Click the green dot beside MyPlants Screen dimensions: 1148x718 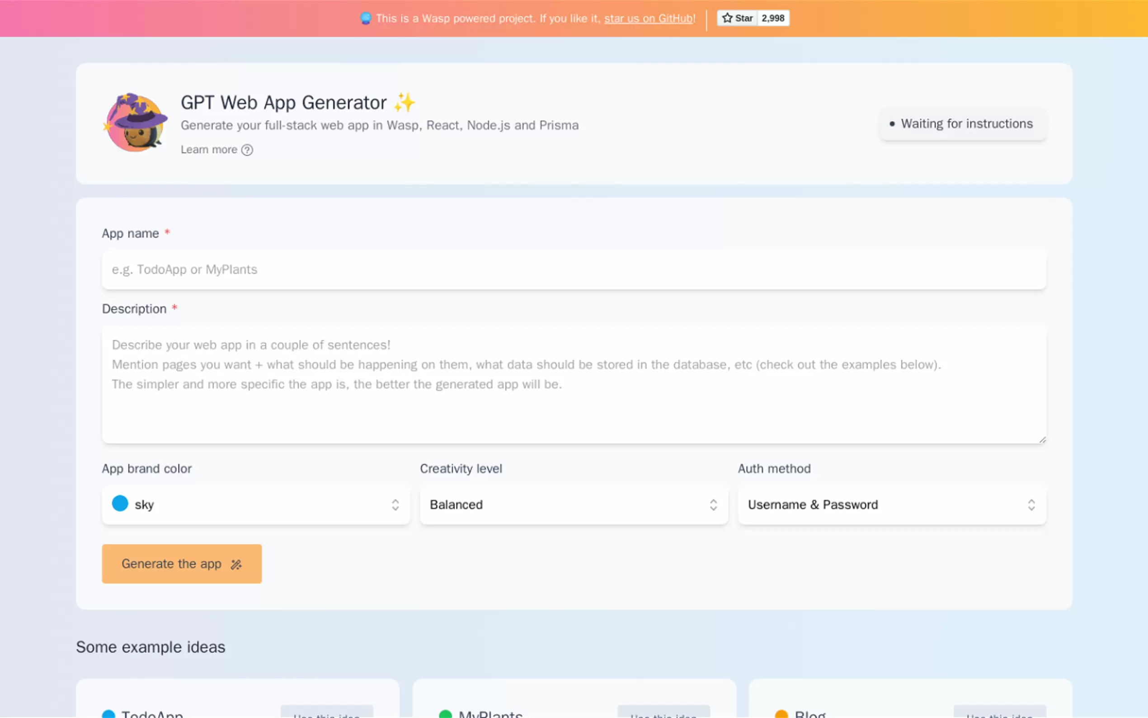445,714
